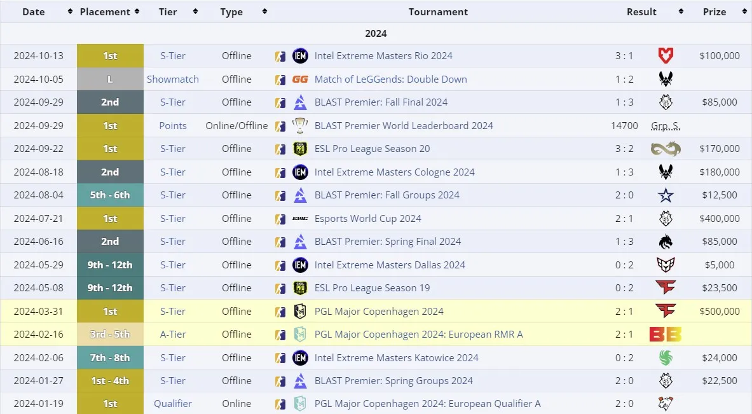Click FaZe opponent logo in Season 19 row
Screen dimensions: 752x414
666,288
